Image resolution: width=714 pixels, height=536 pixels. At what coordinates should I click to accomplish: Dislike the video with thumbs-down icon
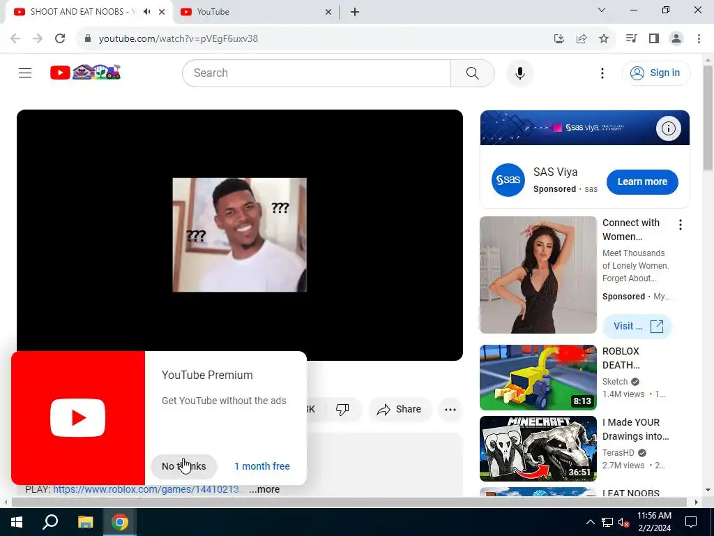point(342,409)
